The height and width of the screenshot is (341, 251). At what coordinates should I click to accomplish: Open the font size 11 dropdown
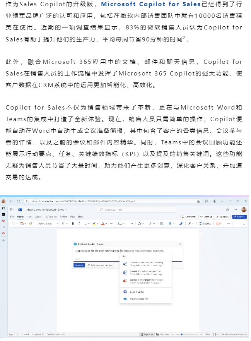(x=65, y=223)
